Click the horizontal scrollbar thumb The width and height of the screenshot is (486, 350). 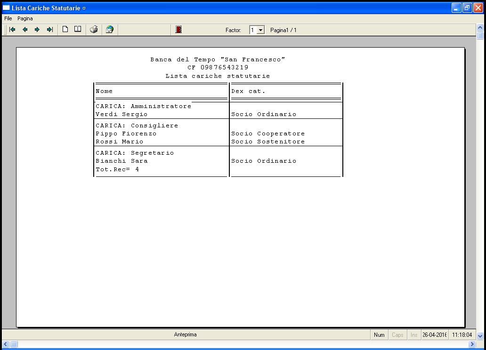coord(14,344)
